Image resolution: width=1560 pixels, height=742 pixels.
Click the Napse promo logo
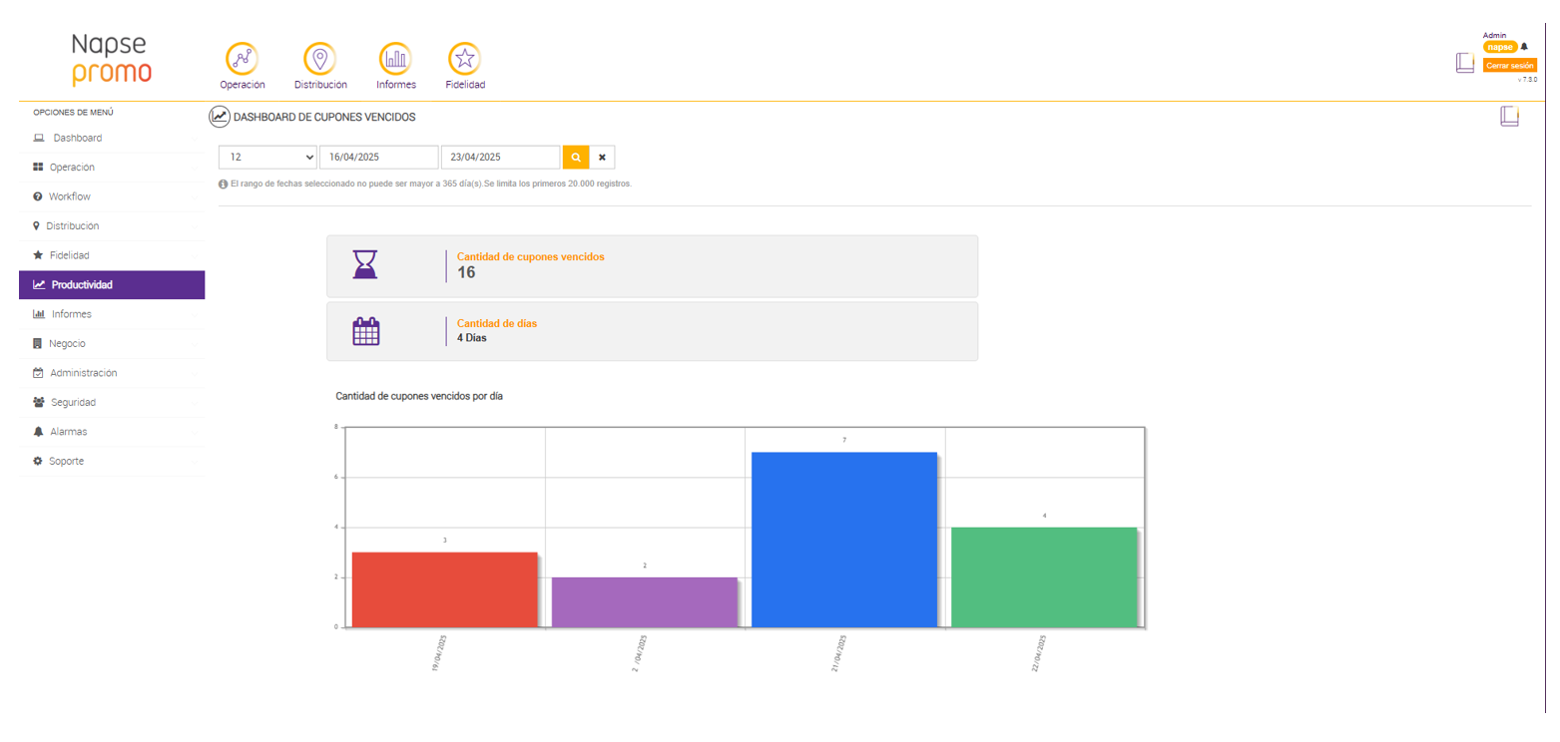112,59
